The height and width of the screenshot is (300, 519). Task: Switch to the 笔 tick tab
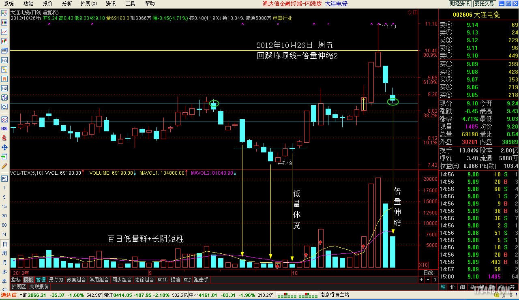click(x=443, y=287)
